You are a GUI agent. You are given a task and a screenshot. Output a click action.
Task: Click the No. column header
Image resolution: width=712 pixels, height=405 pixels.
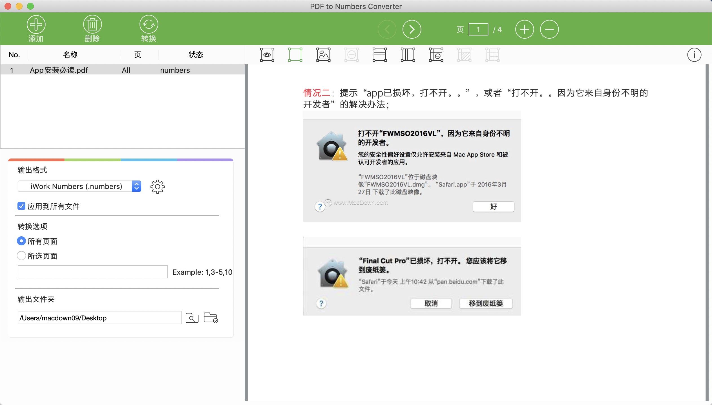pos(14,54)
